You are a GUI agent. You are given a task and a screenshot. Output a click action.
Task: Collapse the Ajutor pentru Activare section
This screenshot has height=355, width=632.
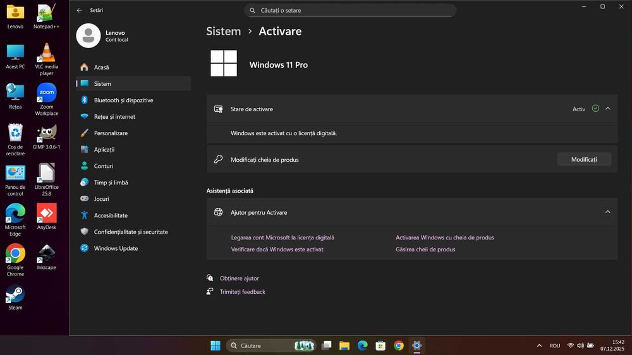[x=608, y=212]
